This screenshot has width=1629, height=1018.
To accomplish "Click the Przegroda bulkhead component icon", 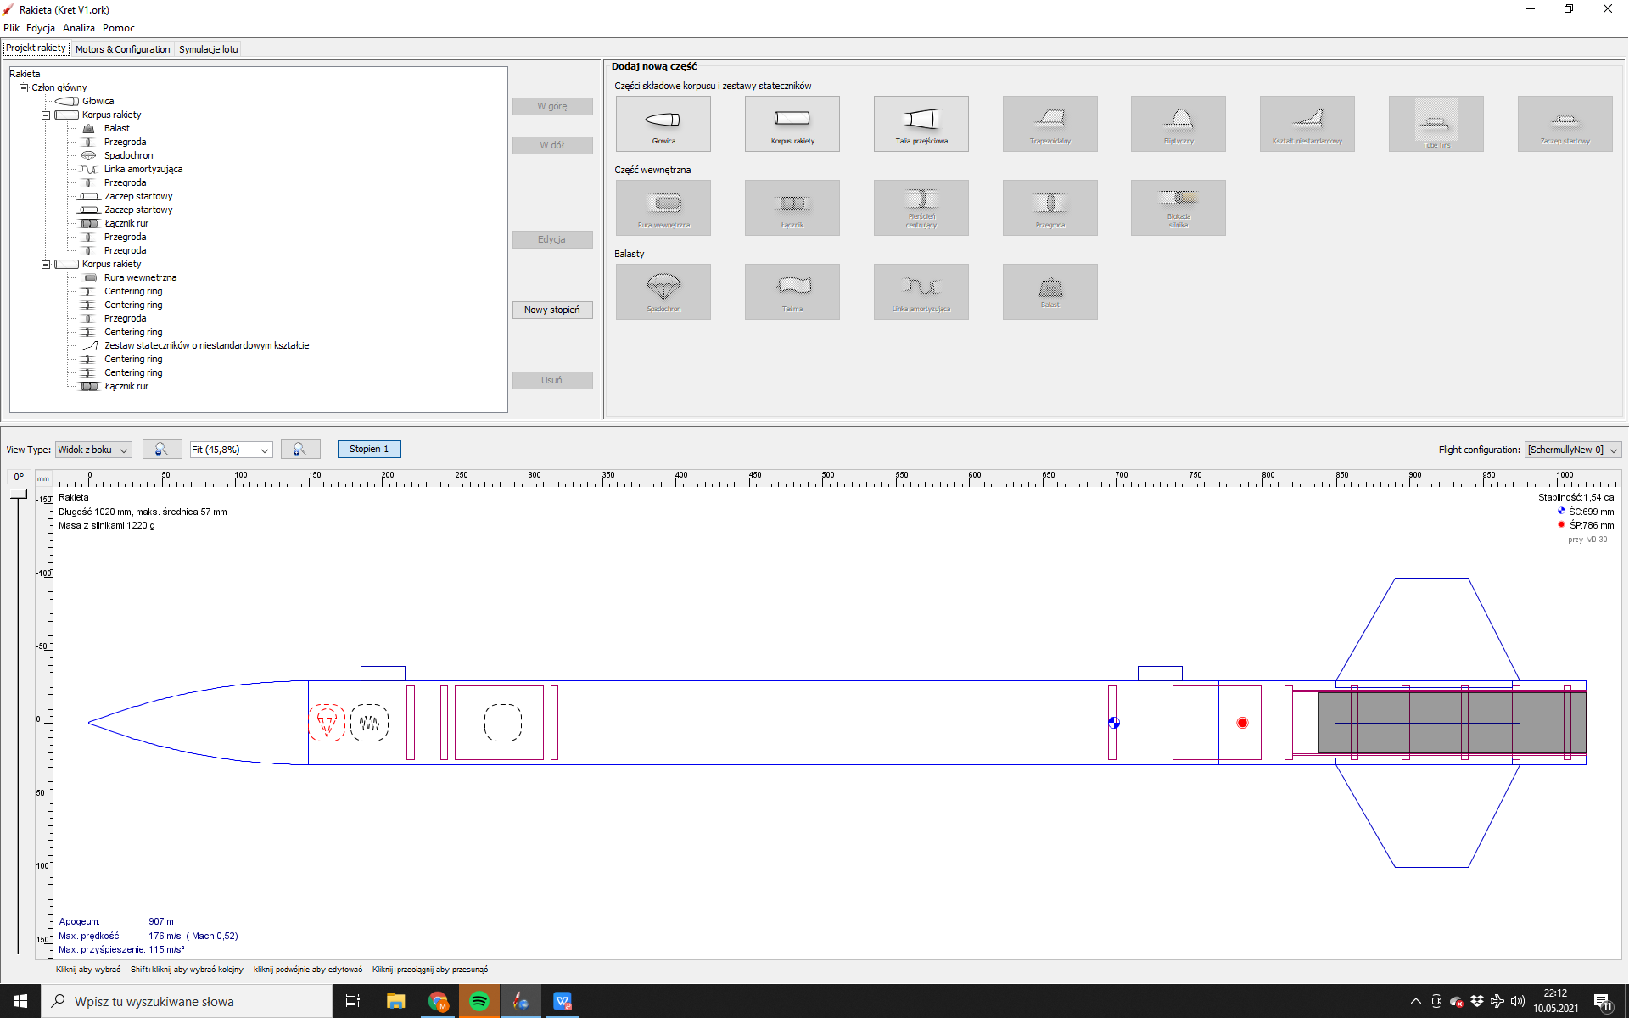I will [x=1050, y=208].
